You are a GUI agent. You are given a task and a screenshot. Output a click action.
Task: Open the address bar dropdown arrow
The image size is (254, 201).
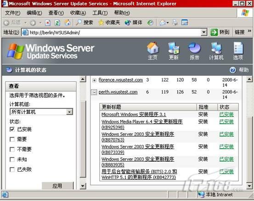tap(204, 33)
